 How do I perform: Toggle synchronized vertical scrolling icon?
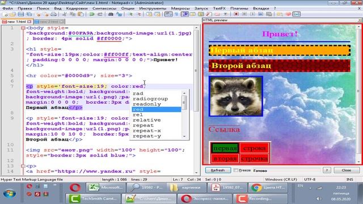149,14
